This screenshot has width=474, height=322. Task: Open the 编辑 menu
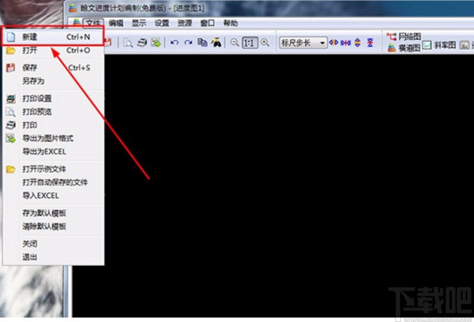[x=116, y=23]
